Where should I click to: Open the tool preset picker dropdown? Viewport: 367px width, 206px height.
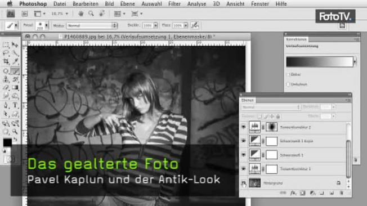coord(16,25)
